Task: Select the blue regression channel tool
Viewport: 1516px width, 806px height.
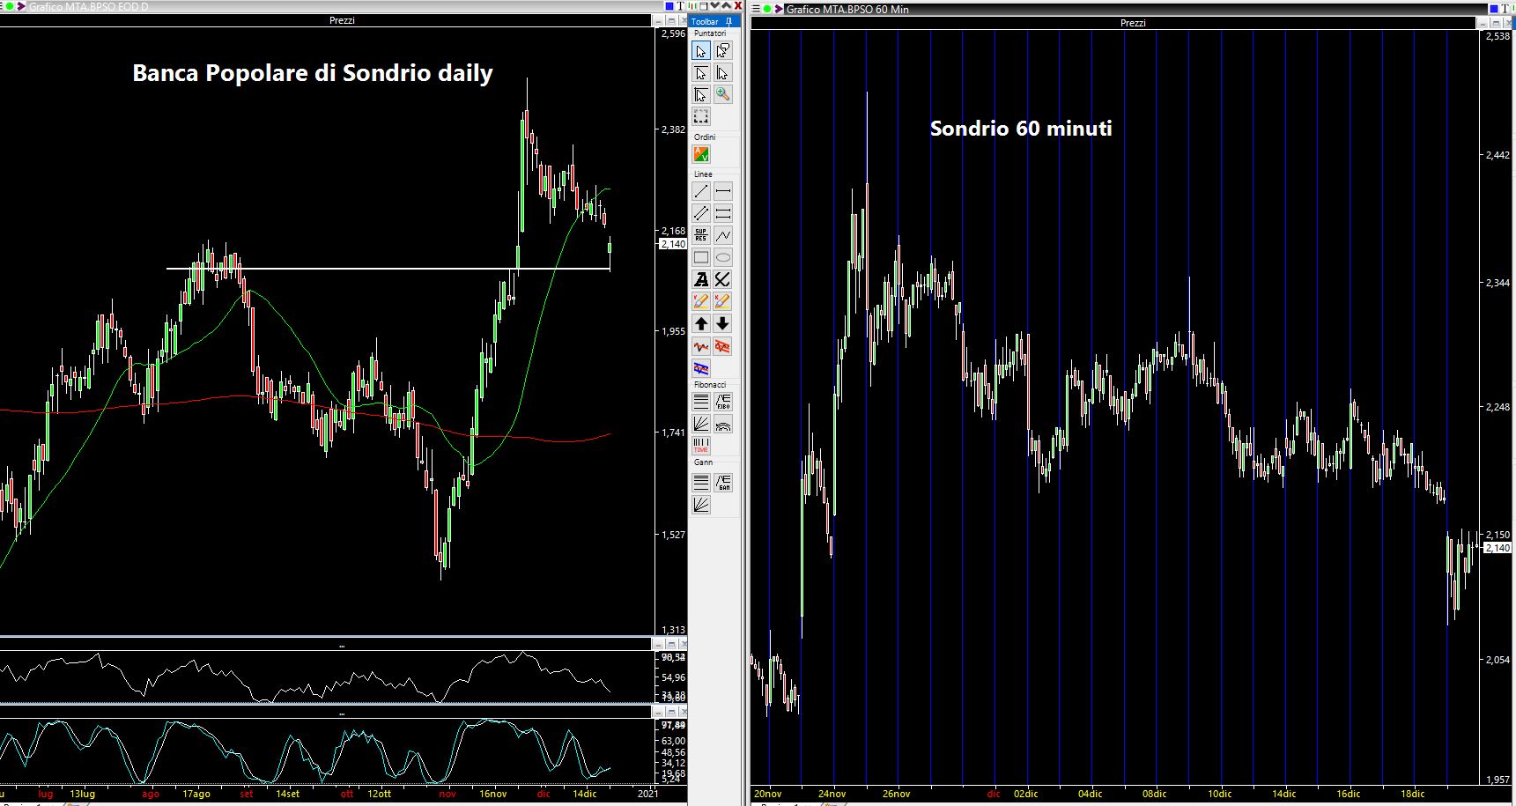Action: (701, 368)
